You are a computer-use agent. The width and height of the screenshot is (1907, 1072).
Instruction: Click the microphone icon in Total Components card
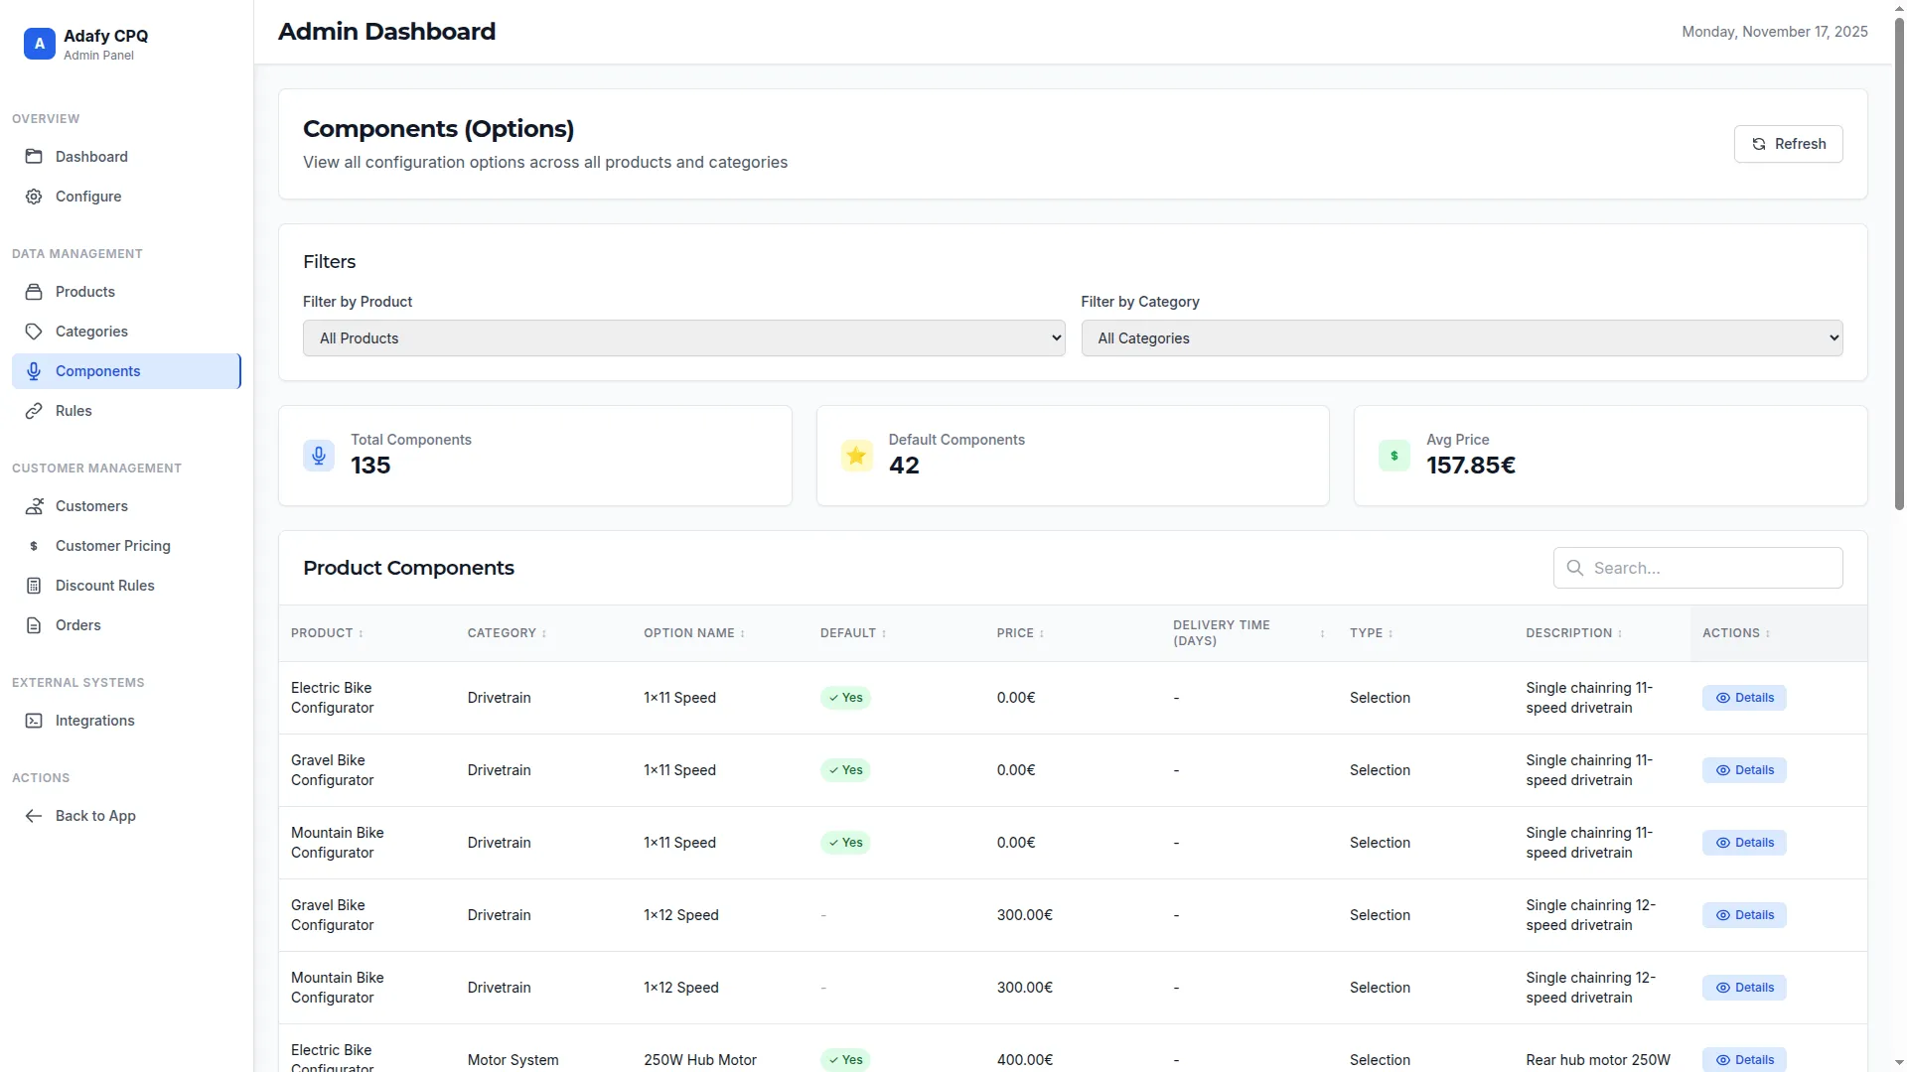pos(319,456)
